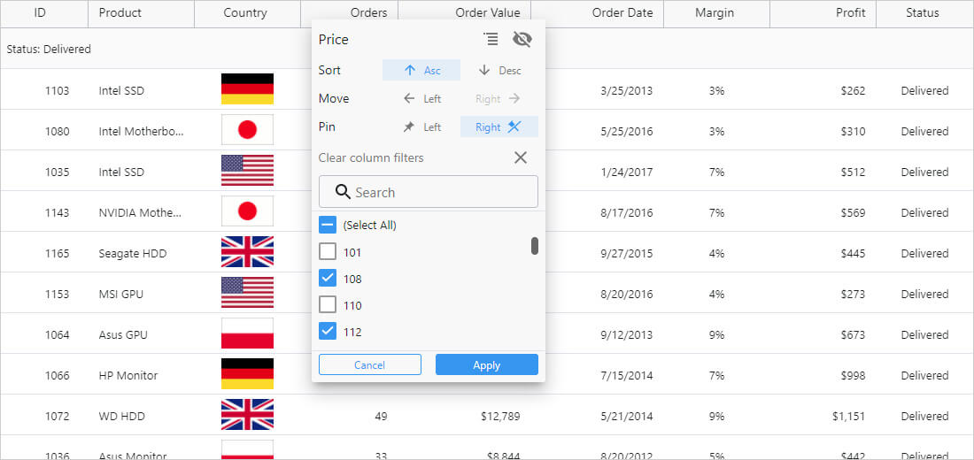Toggle the (Select All) checkbox
This screenshot has height=460, width=974.
coord(328,226)
